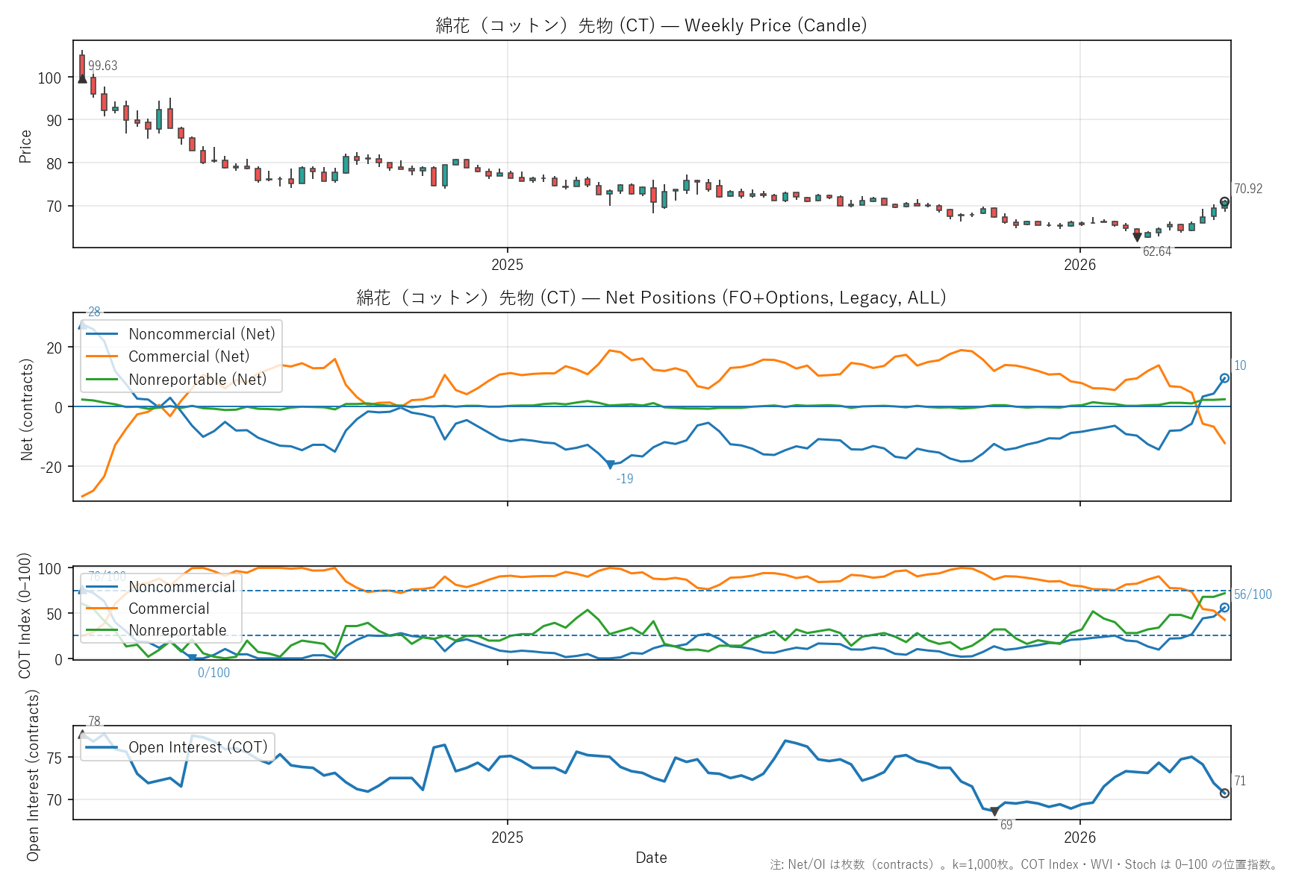The height and width of the screenshot is (880, 1290).
Task: Select the latest Open Interest circle marker at 71
Action: (x=1224, y=793)
